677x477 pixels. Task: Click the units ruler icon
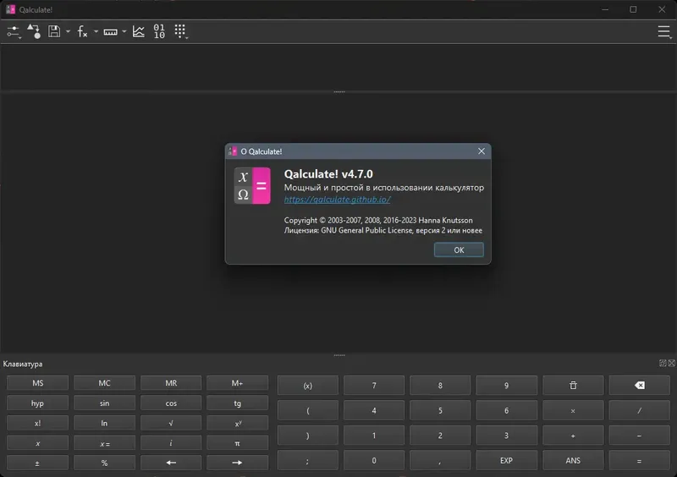(110, 32)
